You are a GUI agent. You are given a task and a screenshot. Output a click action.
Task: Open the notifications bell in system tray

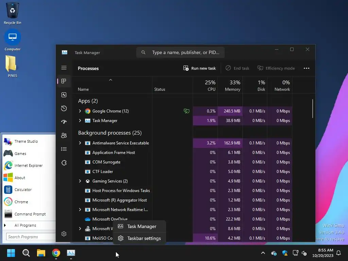click(x=339, y=253)
